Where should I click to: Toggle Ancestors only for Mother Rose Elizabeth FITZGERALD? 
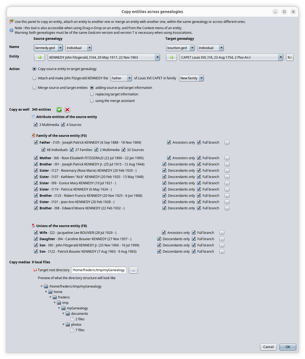[x=169, y=158]
